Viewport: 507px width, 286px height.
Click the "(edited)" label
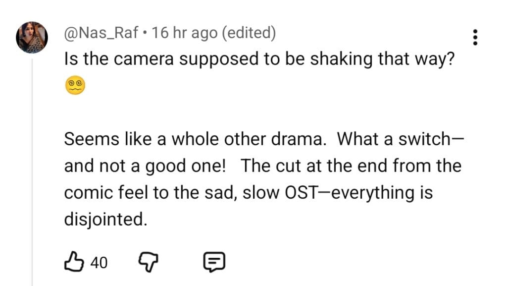(249, 33)
